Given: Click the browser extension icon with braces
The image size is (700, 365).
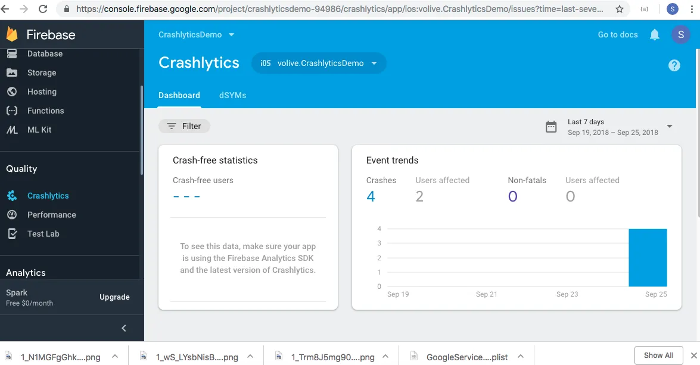Looking at the screenshot, I should [644, 9].
